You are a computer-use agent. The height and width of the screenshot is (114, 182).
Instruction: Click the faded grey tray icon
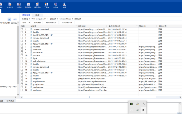pos(131,110)
